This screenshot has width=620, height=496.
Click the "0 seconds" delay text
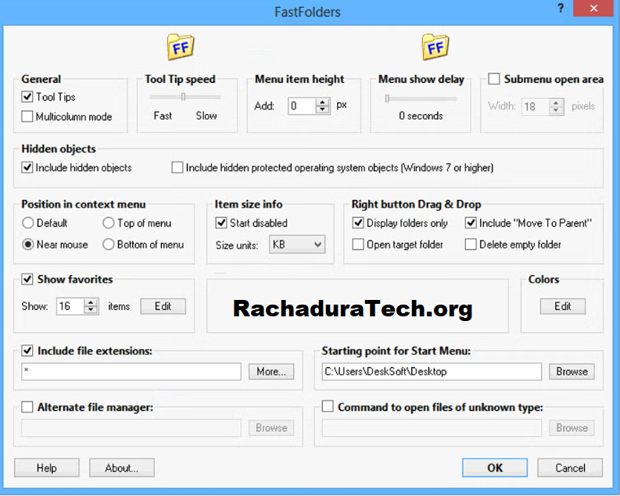pos(421,116)
